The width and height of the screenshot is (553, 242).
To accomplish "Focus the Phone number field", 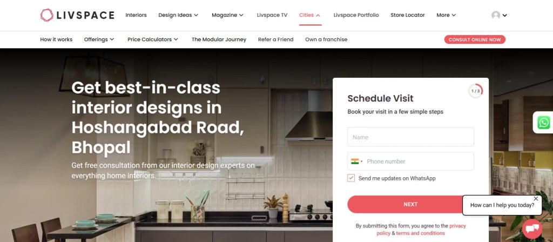I will [x=419, y=162].
